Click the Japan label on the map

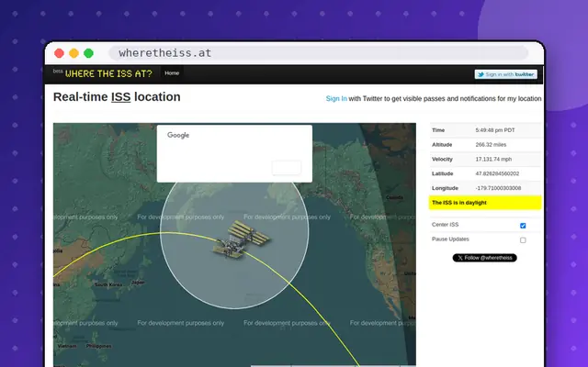pos(138,283)
